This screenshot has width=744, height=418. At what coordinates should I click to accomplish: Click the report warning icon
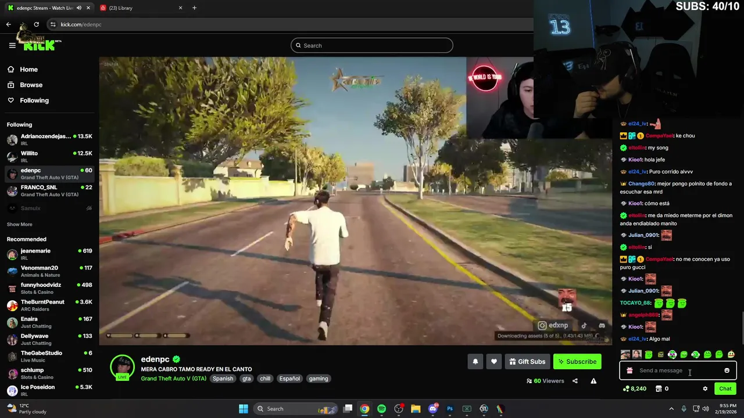click(593, 381)
